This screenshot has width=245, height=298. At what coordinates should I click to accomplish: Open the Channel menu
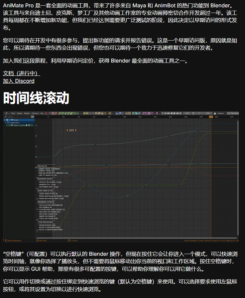click(x=35, y=113)
